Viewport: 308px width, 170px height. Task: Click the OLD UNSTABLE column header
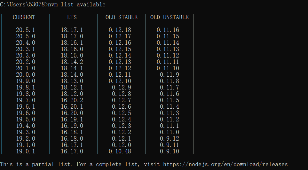[170, 17]
